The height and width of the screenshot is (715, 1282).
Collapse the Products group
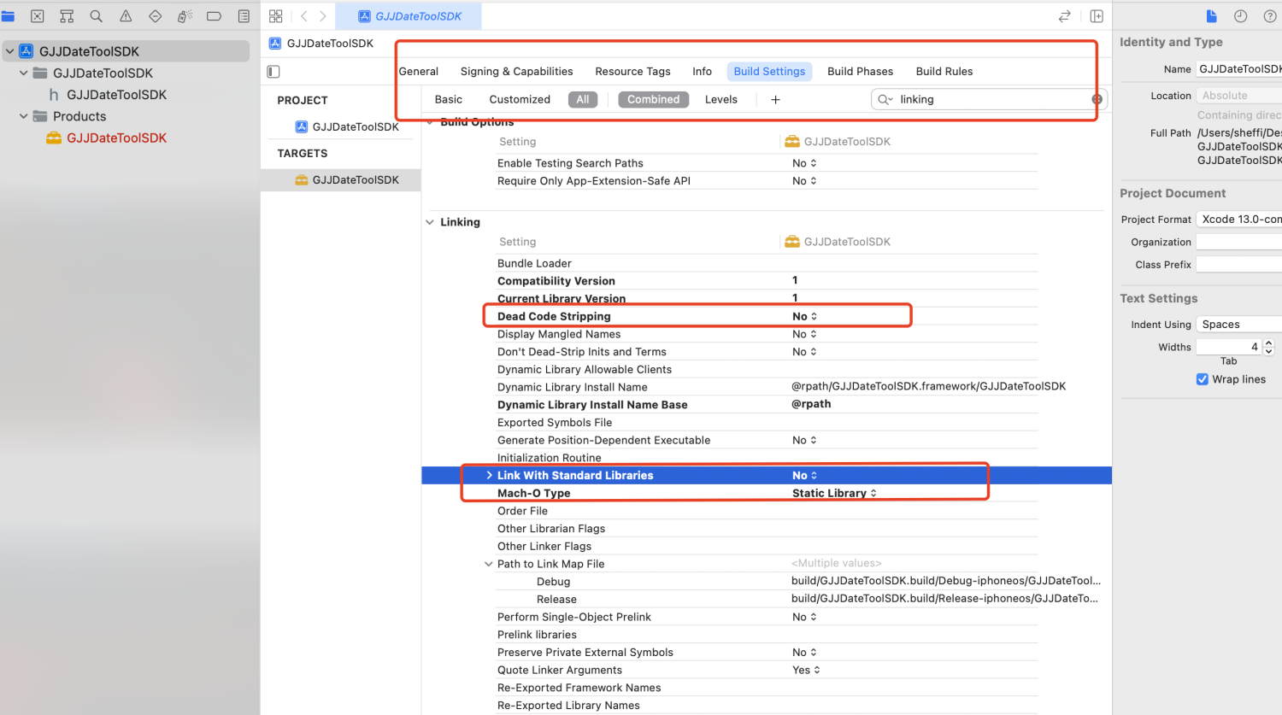tap(23, 116)
